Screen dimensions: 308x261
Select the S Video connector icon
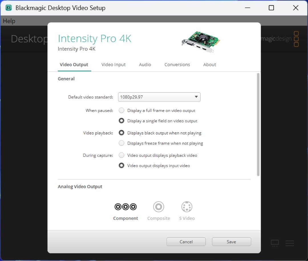coord(187,206)
